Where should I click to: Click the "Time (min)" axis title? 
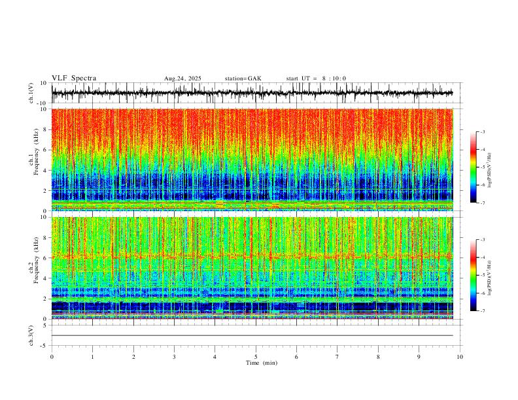click(x=262, y=363)
